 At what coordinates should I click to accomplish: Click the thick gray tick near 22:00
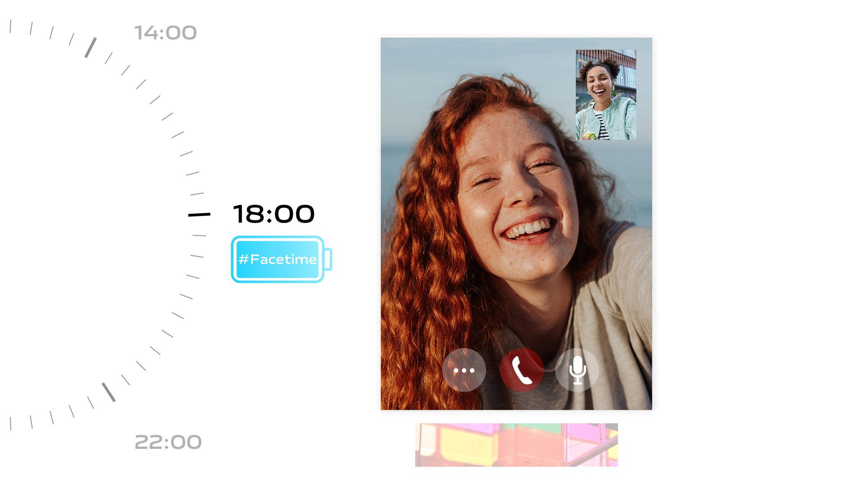pyautogui.click(x=109, y=392)
